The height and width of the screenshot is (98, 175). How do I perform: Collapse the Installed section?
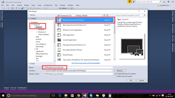(x=29, y=19)
